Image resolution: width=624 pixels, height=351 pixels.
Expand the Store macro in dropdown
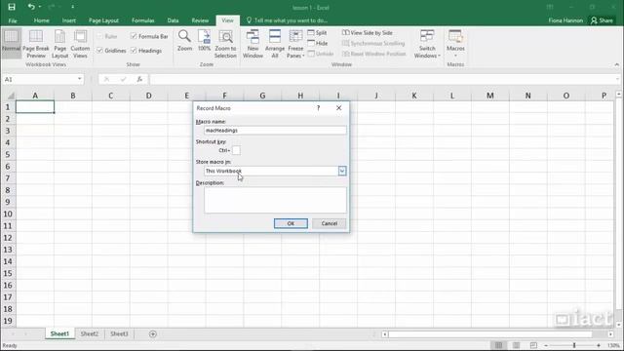coord(342,171)
